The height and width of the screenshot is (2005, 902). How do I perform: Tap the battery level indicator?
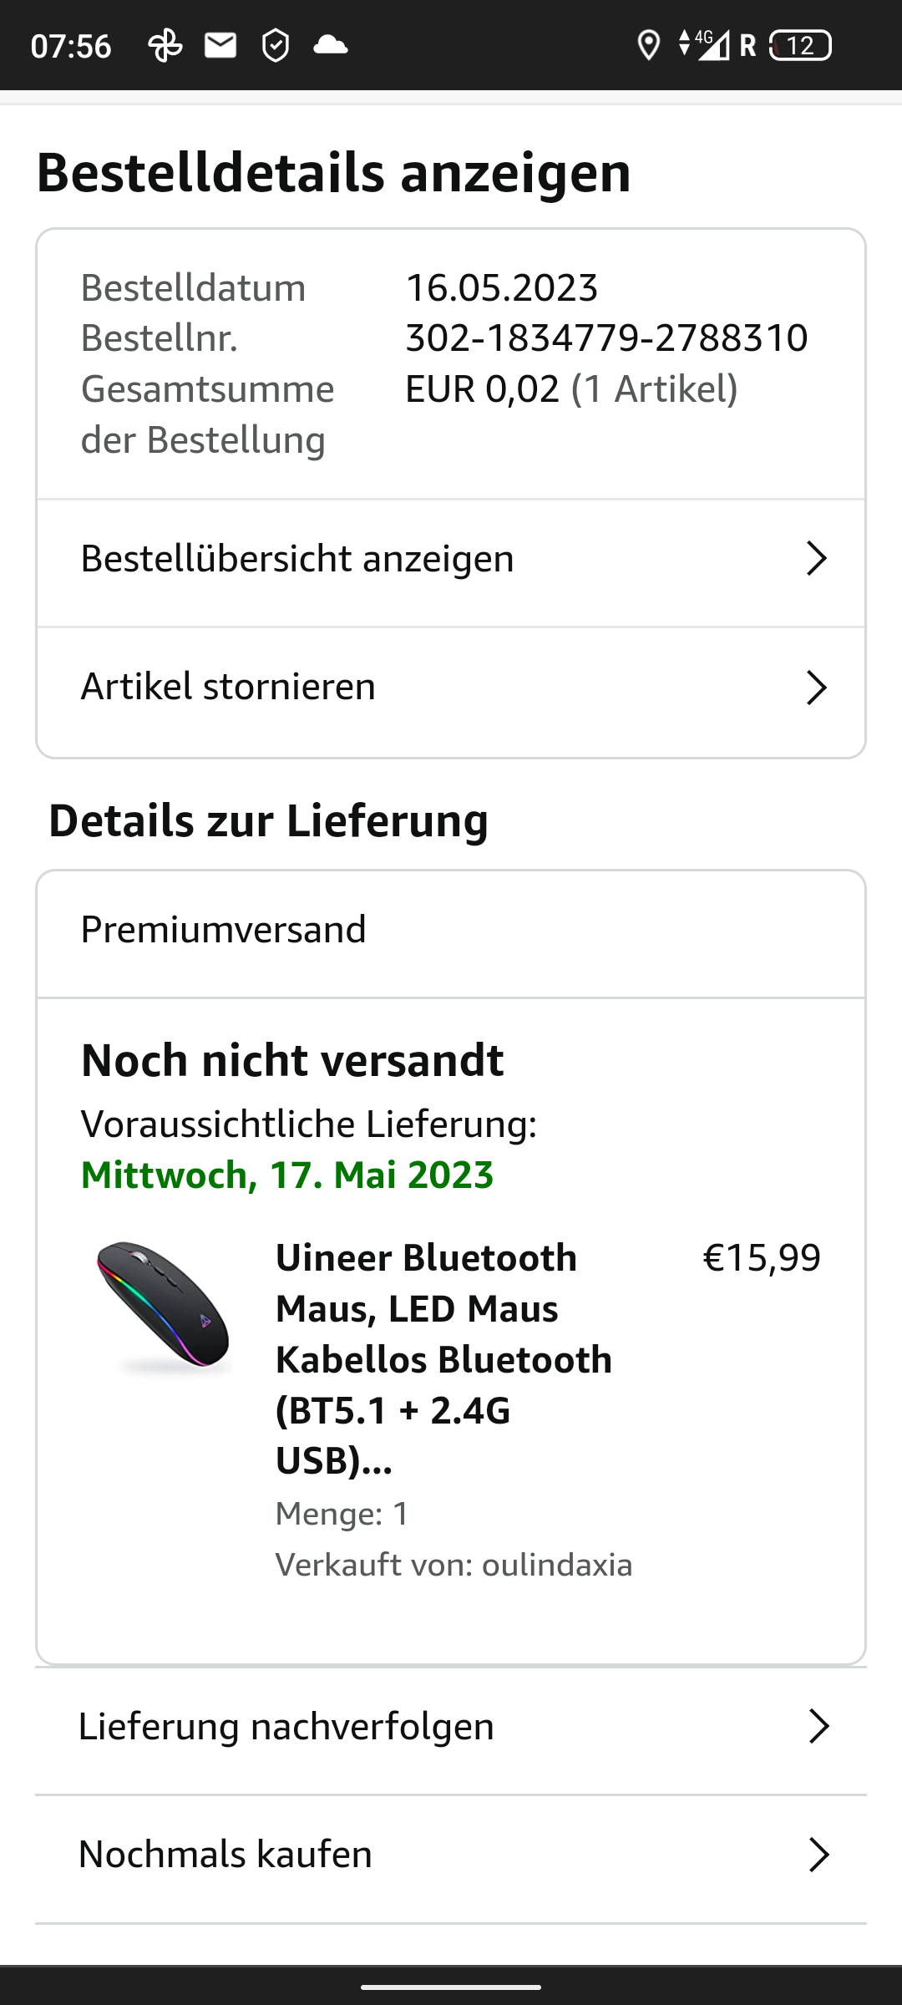[x=800, y=45]
